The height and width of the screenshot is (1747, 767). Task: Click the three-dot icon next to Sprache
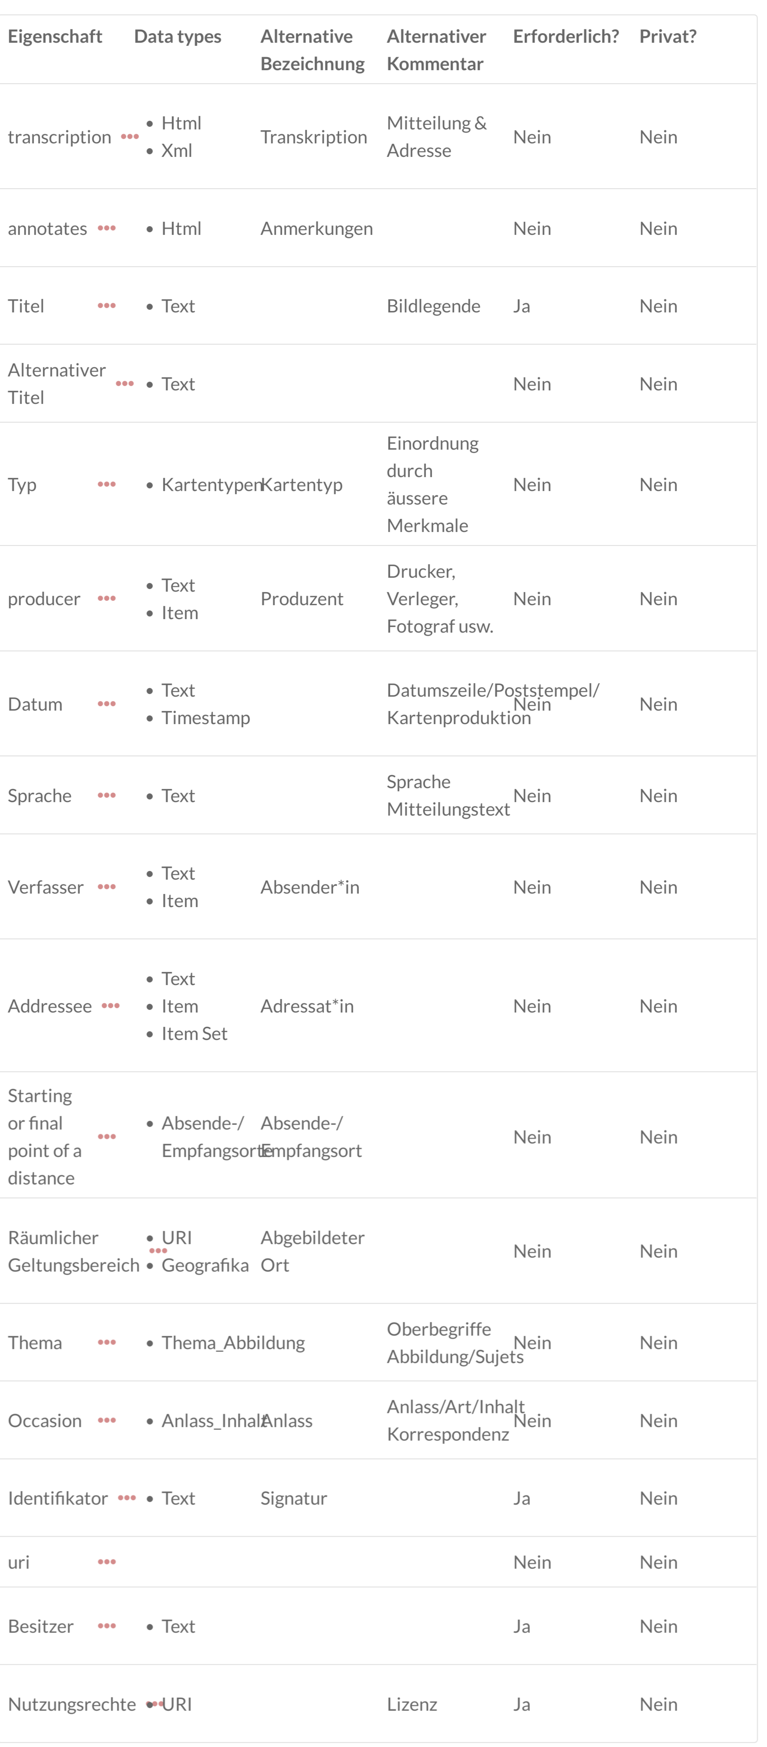click(x=106, y=795)
